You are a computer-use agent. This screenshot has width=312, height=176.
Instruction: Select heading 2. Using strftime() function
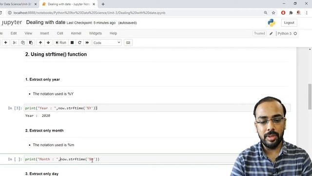[x=56, y=54]
